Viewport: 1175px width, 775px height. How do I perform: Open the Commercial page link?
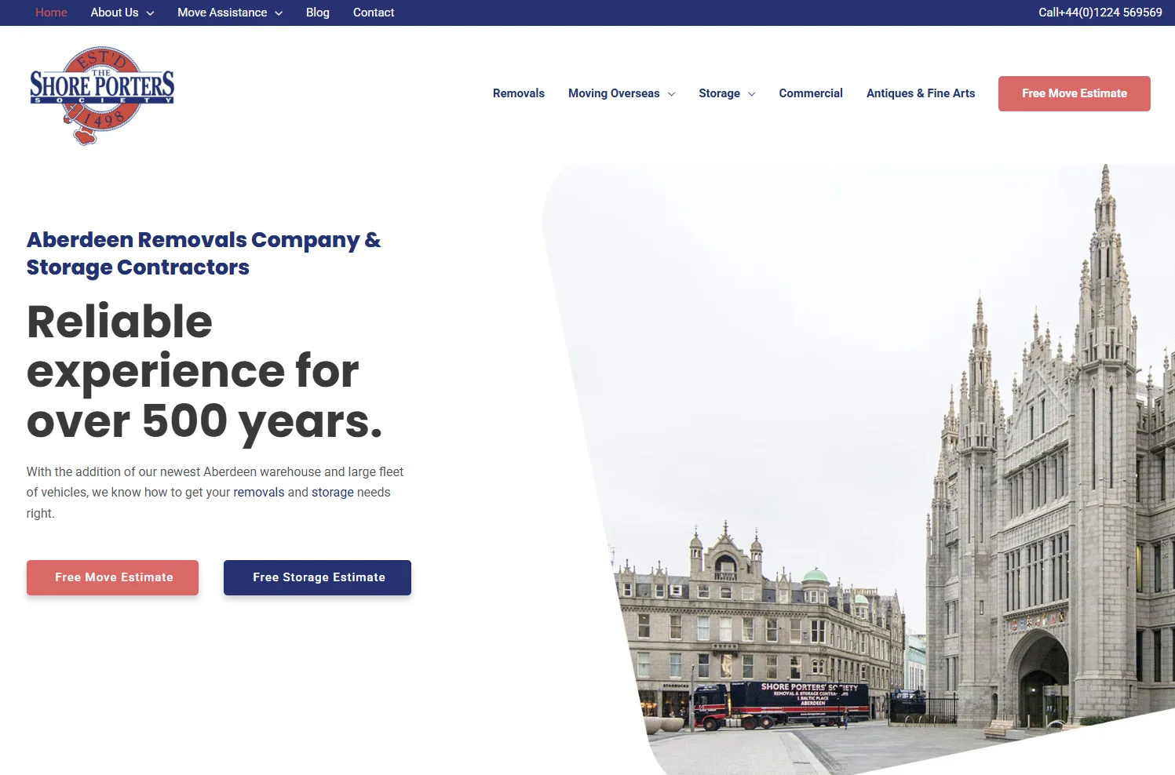pyautogui.click(x=810, y=93)
